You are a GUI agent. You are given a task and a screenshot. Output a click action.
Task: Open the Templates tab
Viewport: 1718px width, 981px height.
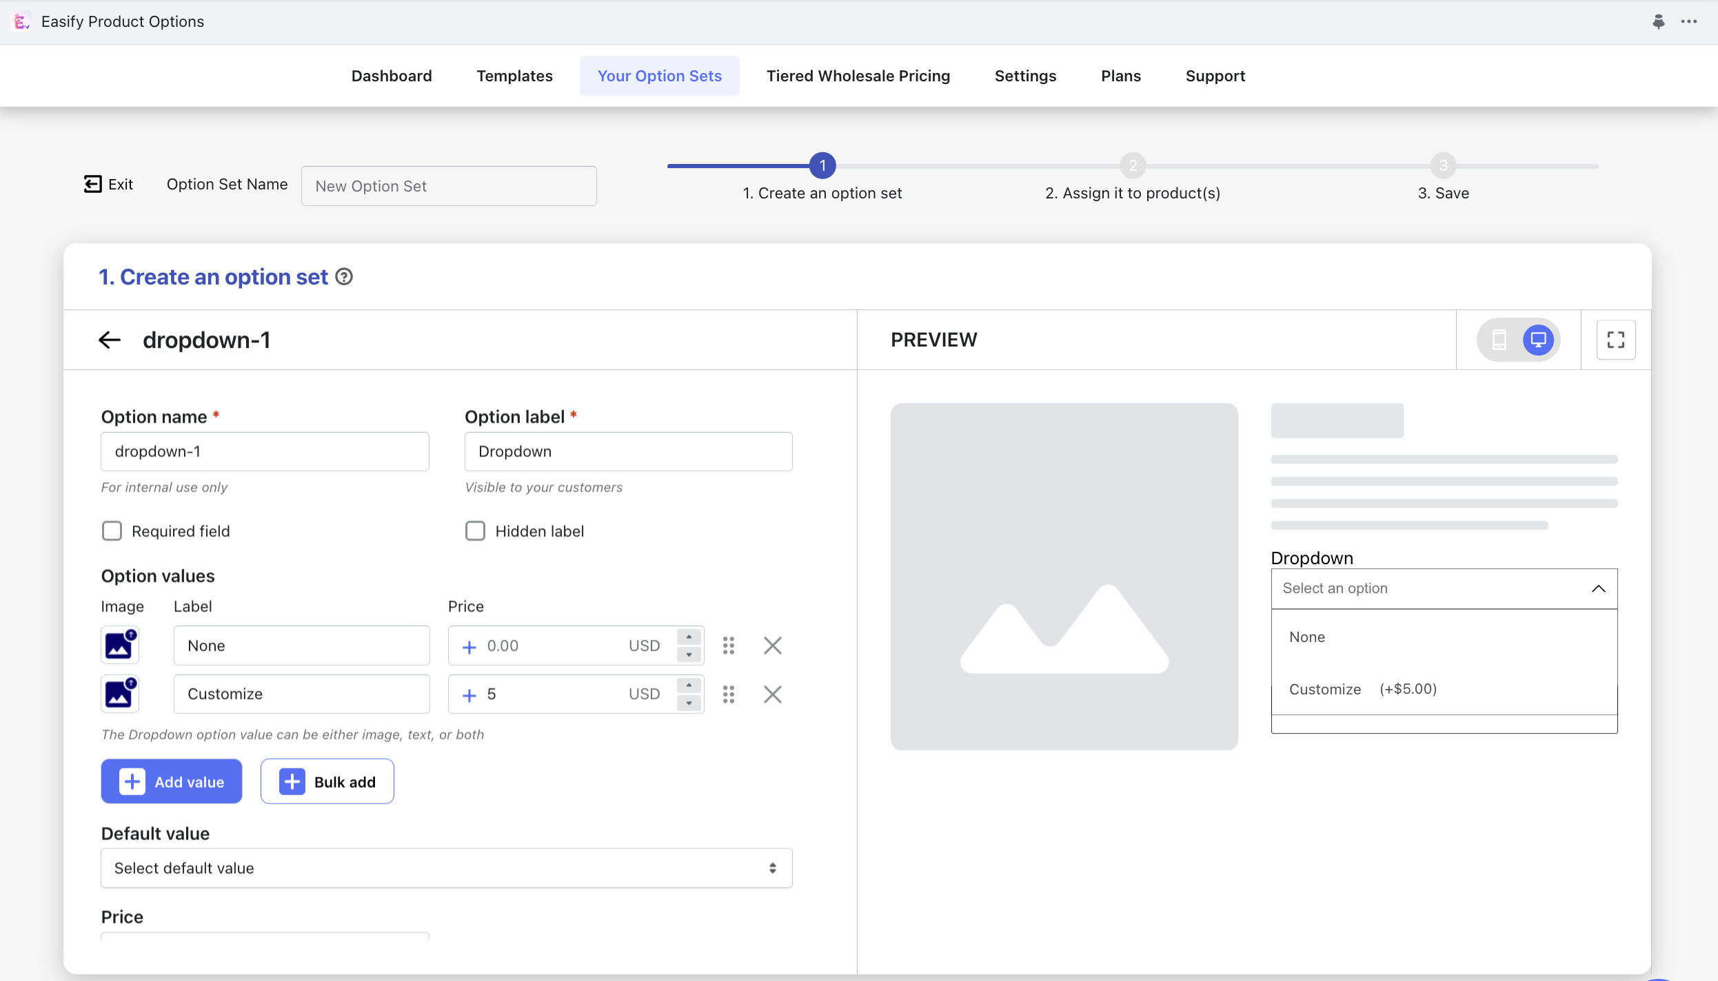tap(514, 76)
